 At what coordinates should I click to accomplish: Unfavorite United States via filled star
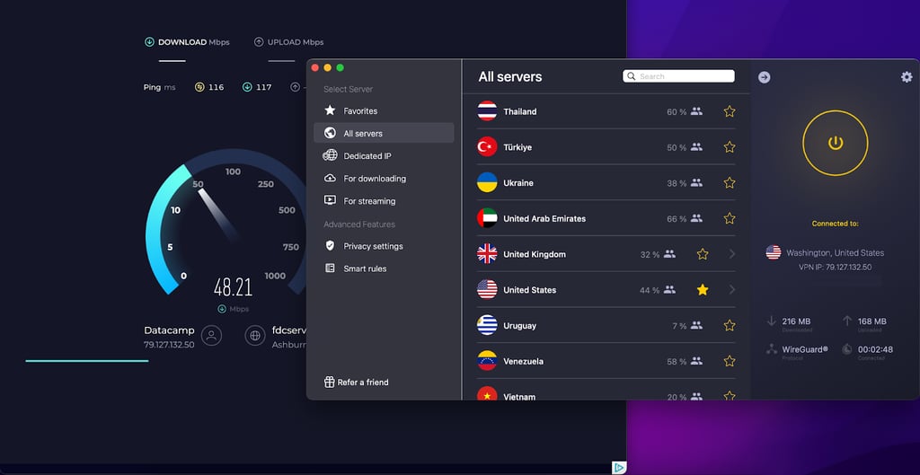[x=703, y=290]
